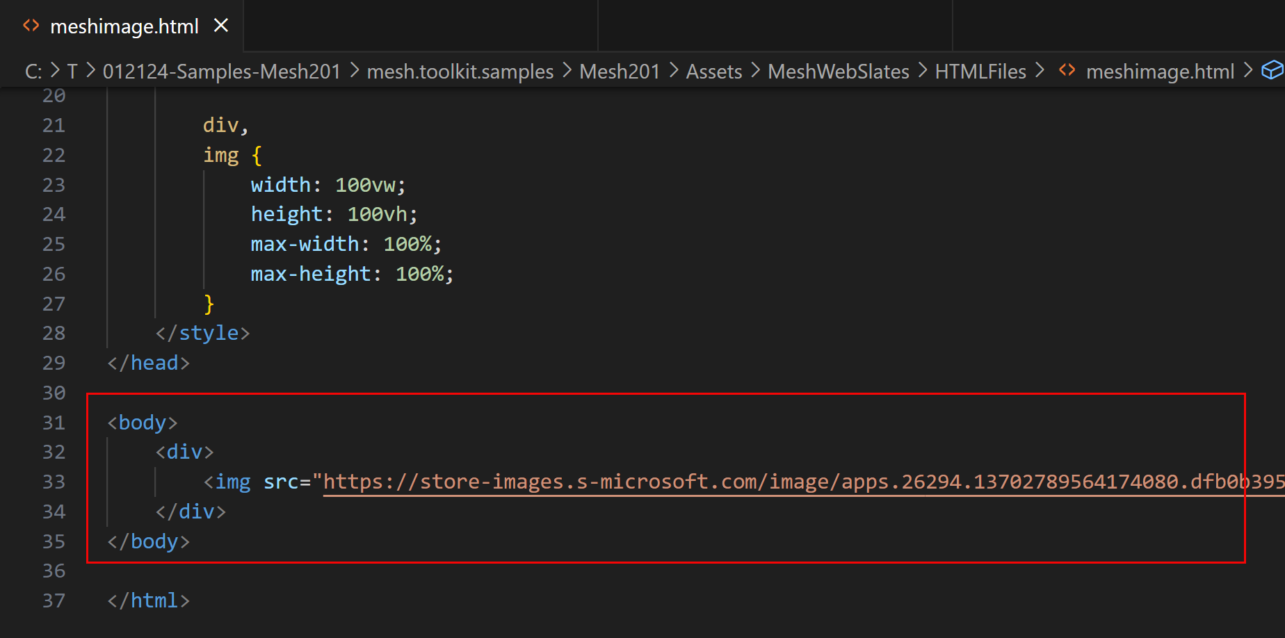Screen dimensions: 1285x638
Task: Click the closing div tag on line 34
Action: [191, 512]
